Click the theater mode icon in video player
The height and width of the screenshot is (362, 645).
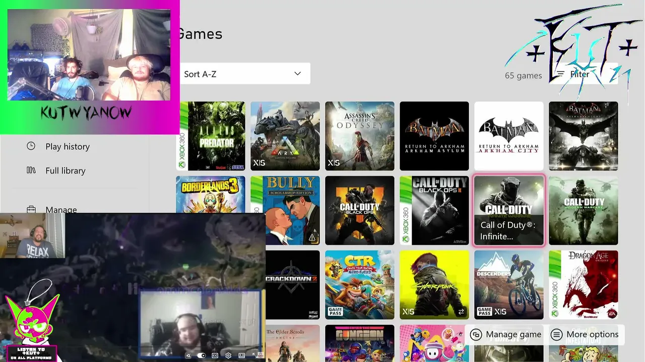(242, 355)
